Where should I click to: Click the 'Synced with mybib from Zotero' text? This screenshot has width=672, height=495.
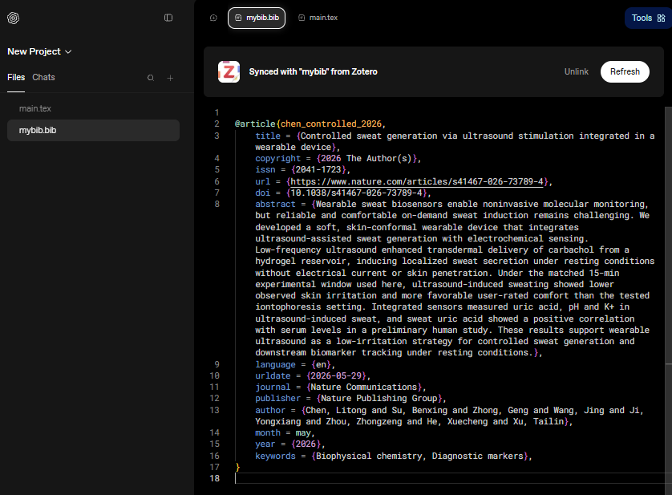click(x=313, y=71)
